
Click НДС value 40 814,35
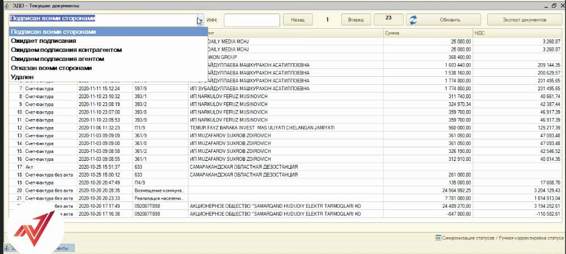(518, 159)
